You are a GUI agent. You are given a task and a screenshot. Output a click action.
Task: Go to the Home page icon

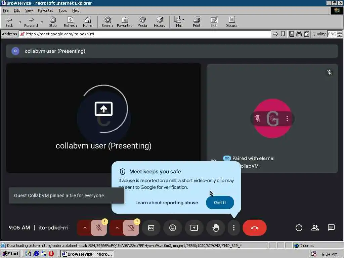pos(88,22)
